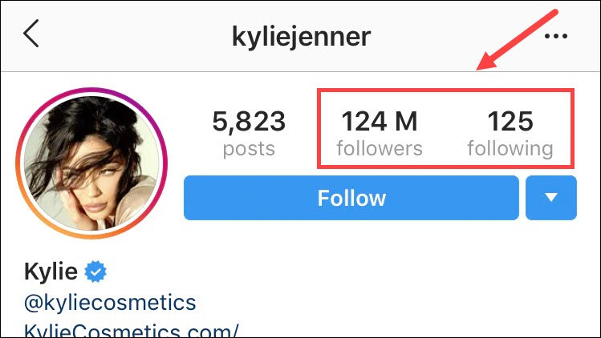Tap the gray "following" label

(x=510, y=149)
